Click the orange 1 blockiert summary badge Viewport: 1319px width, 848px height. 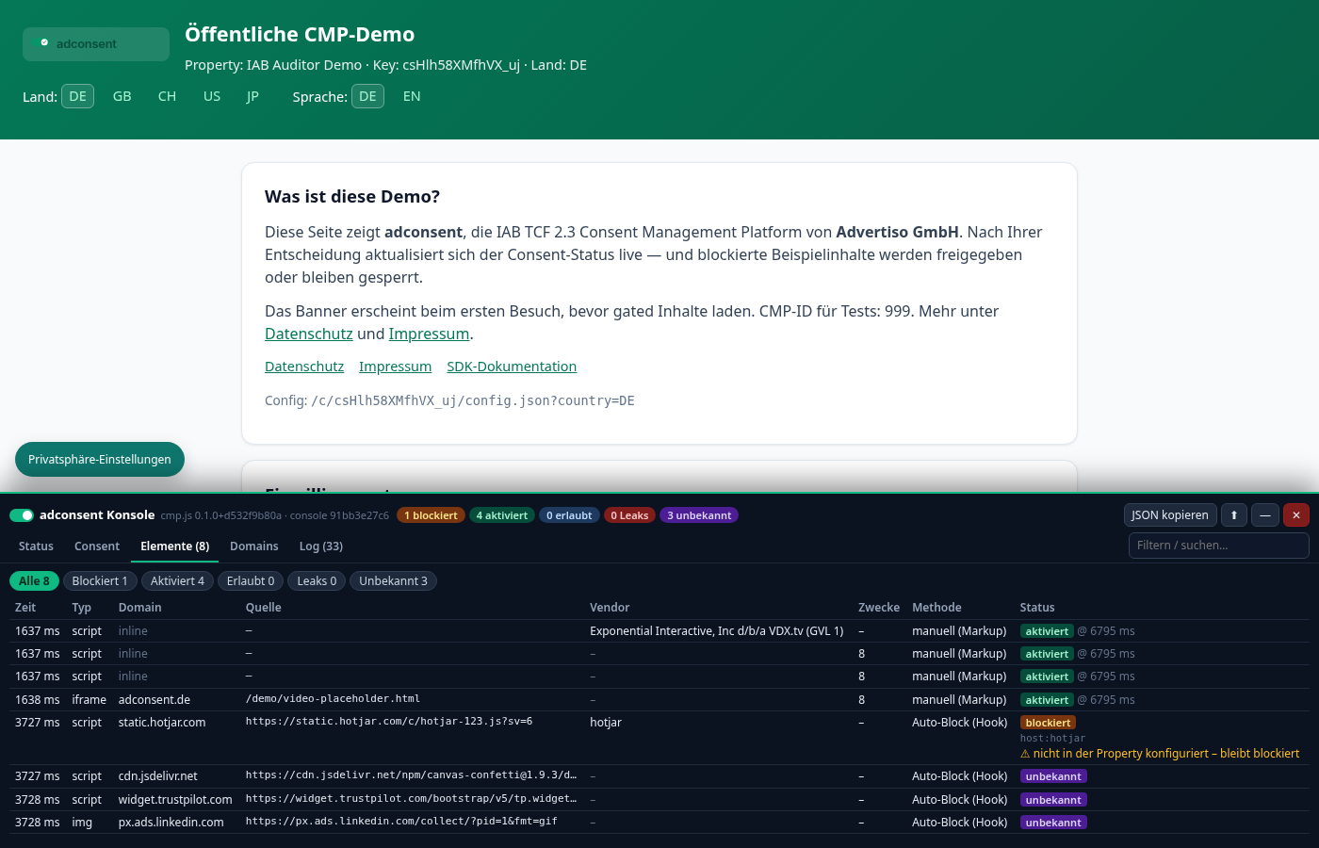(432, 515)
